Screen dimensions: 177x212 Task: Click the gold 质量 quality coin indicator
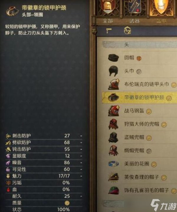[x=67, y=203]
